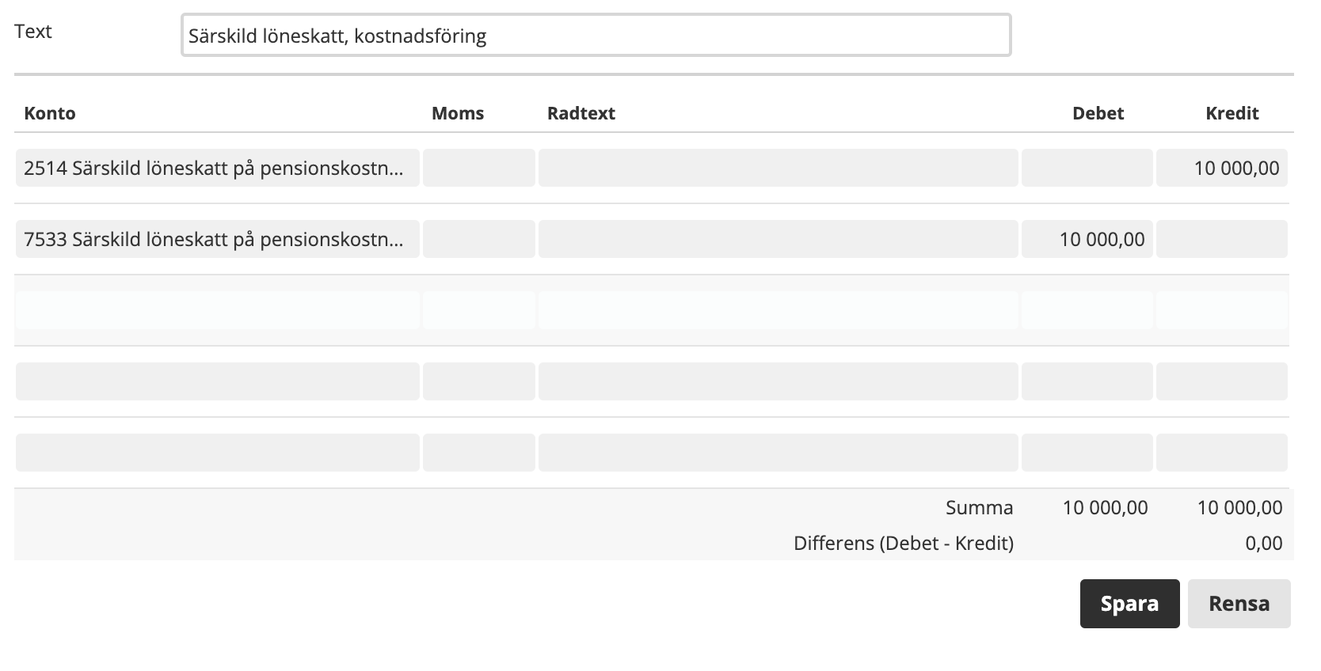Open Moms field on the 7533 row
Viewport: 1321px width, 671px height.
click(x=479, y=239)
